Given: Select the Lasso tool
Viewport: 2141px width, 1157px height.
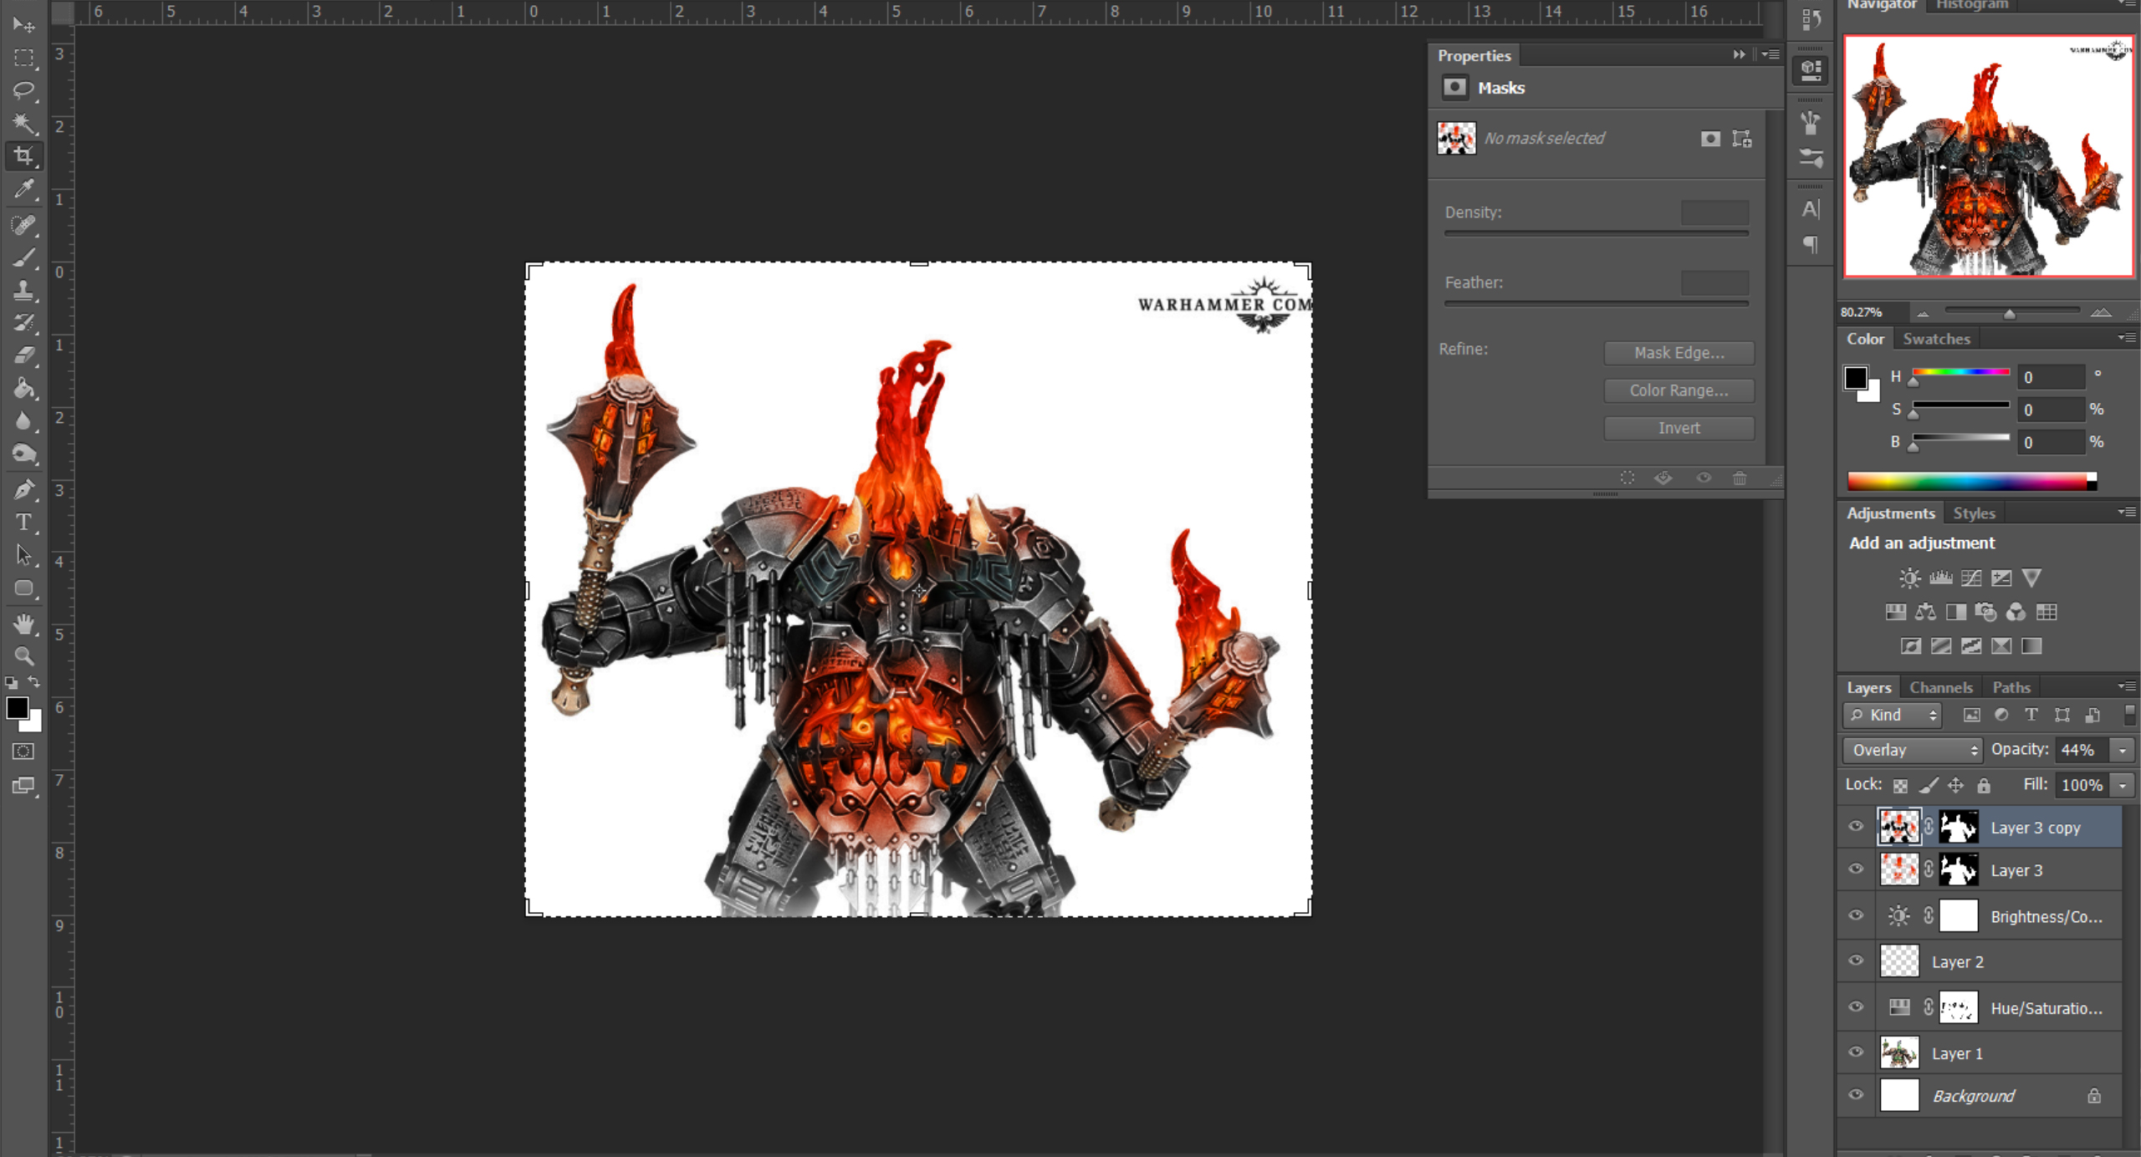Looking at the screenshot, I should click(23, 90).
